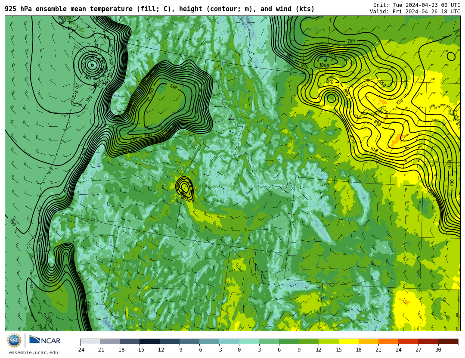Click the 'Valid: Fri 2024-04-26 18 UTC' text

[415, 12]
